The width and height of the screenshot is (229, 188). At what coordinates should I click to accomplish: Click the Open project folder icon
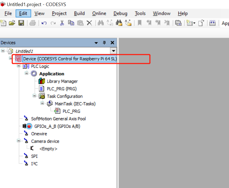[12, 23]
